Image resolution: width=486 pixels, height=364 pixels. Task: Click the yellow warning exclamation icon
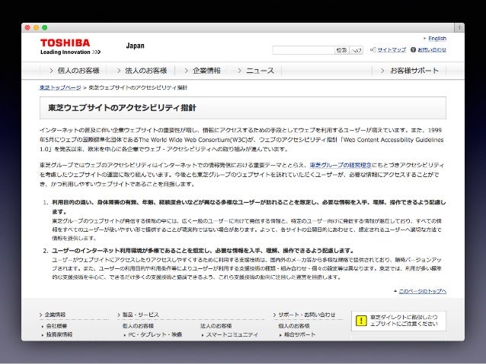coord(361,321)
